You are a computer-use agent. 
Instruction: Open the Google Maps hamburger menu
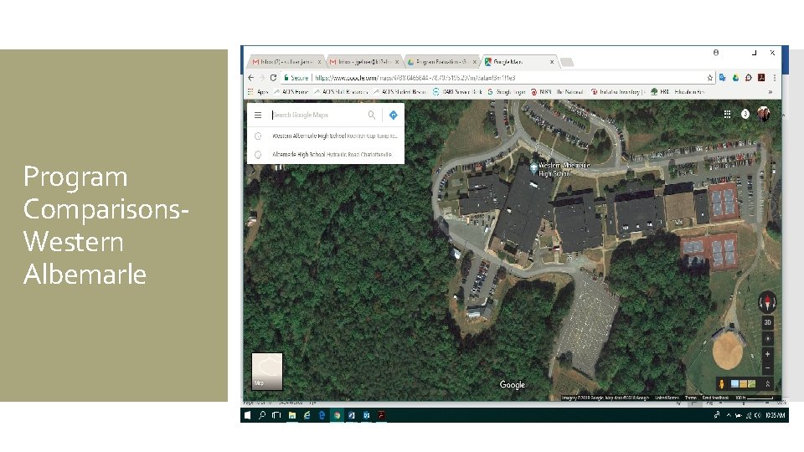coord(258,115)
